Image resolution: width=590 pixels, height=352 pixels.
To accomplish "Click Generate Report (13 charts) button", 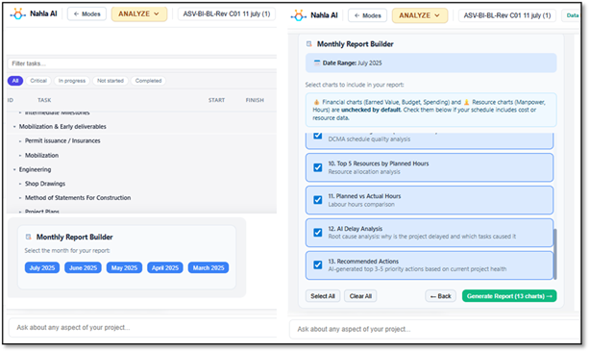I will click(509, 296).
